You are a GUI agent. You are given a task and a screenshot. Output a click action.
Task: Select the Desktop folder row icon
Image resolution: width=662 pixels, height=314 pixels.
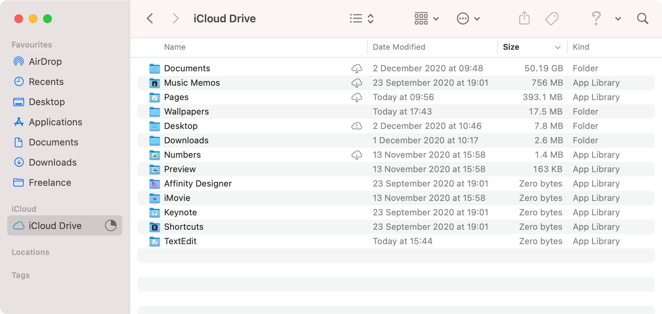pos(155,126)
